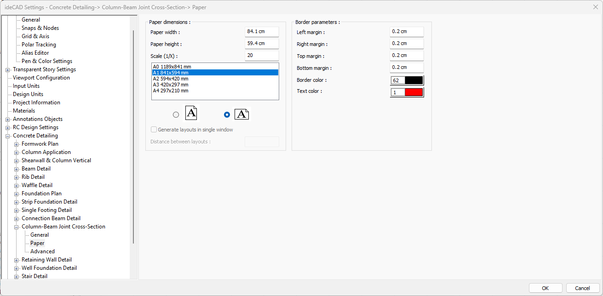Select the portrait orientation page icon
This screenshot has width=603, height=296.
coord(191,113)
